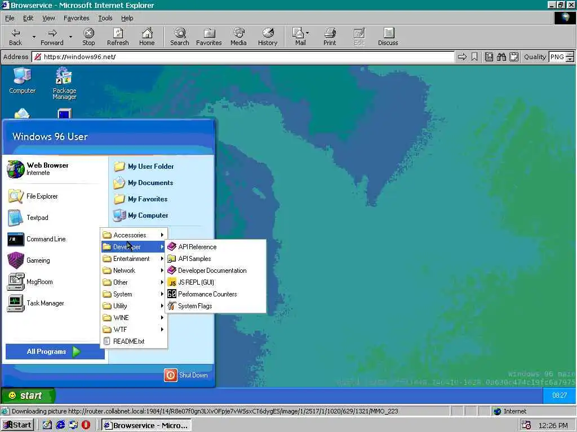Open My Documents
Viewport: 577px width, 432px height.
tap(143, 183)
